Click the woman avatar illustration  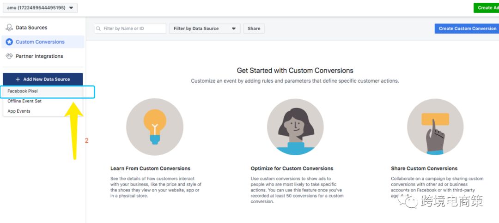(295, 127)
